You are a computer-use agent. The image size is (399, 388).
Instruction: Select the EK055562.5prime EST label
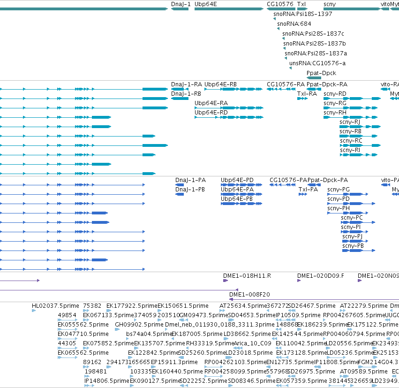83,325
